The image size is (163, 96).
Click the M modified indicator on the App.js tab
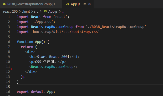point(85,4)
